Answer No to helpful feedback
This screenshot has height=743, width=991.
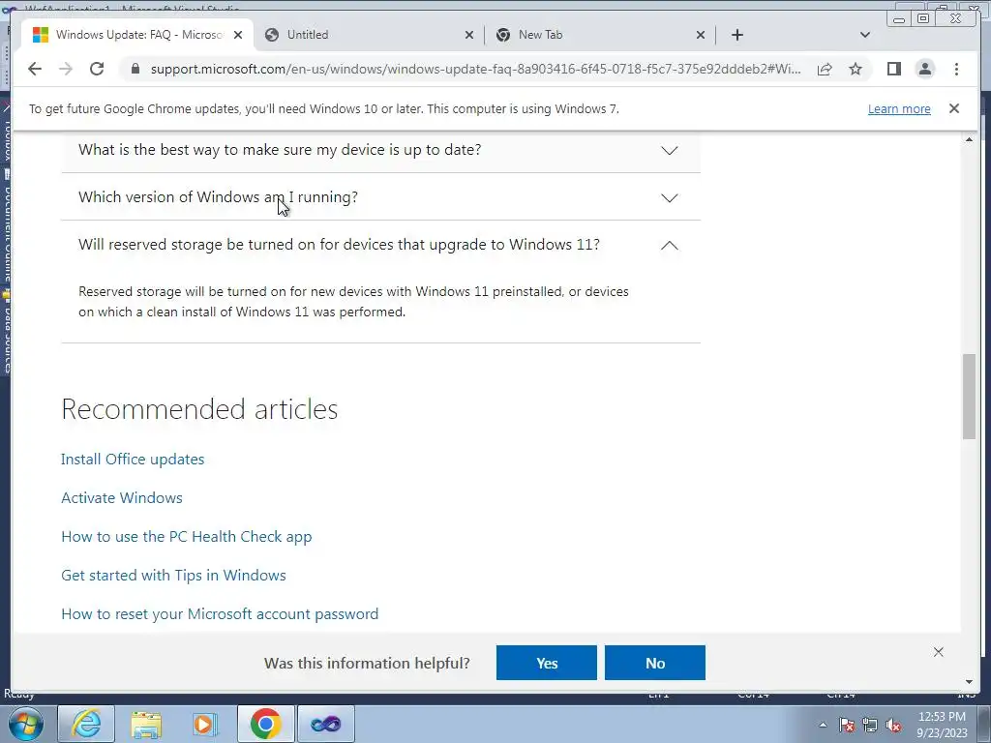655,663
